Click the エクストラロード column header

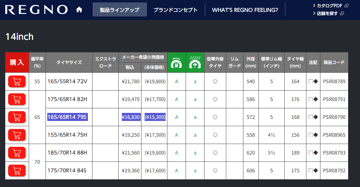point(105,62)
